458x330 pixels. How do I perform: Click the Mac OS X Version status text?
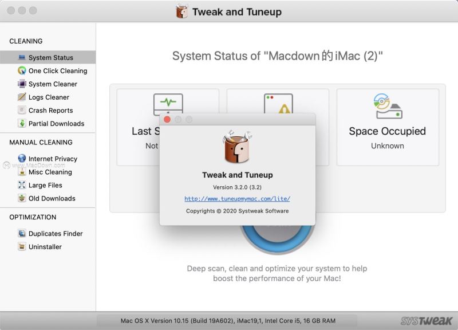[228, 321]
